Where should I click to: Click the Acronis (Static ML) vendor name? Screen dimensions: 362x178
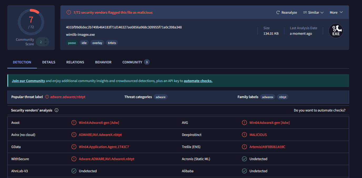196,159
